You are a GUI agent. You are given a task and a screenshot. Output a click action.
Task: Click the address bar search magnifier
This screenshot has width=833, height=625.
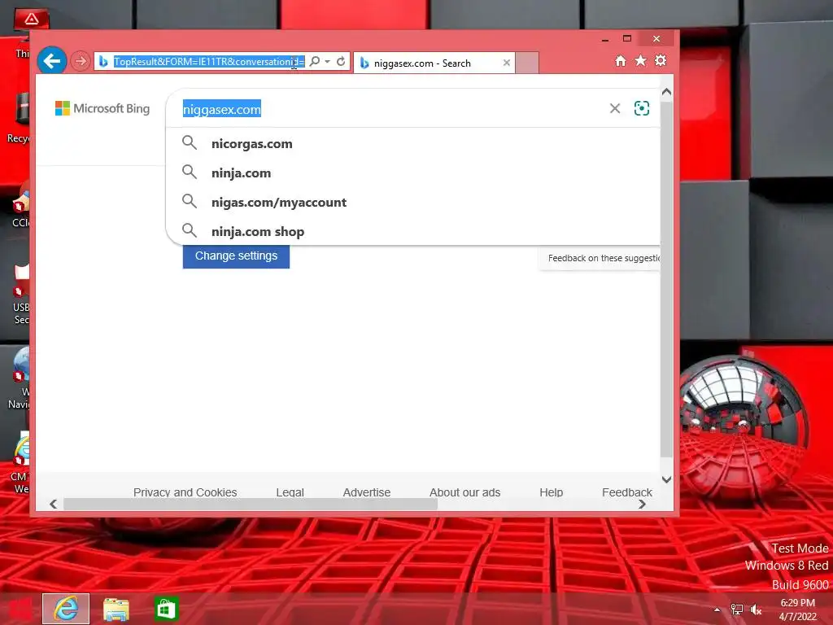(x=315, y=62)
